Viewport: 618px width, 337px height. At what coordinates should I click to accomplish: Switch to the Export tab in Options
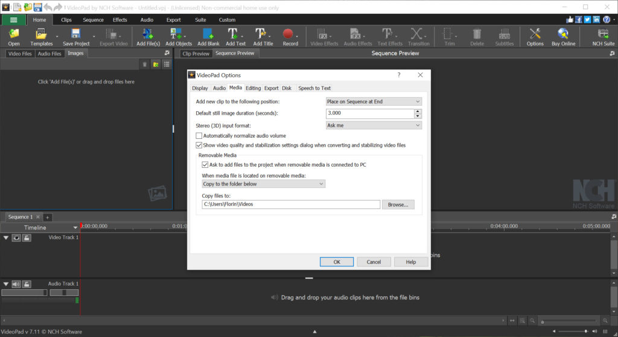[x=271, y=88]
